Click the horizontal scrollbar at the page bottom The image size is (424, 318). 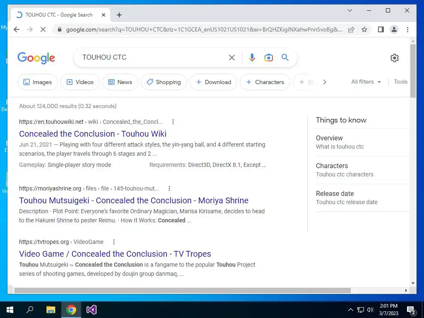(x=183, y=290)
